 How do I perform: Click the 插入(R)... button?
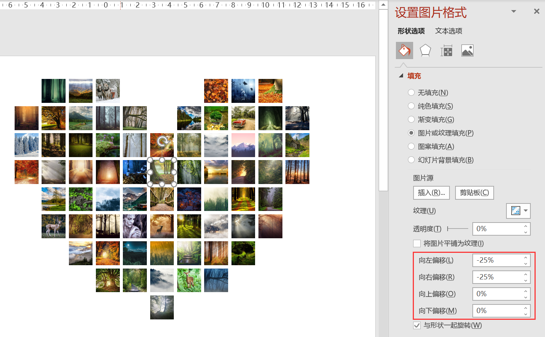click(x=432, y=193)
